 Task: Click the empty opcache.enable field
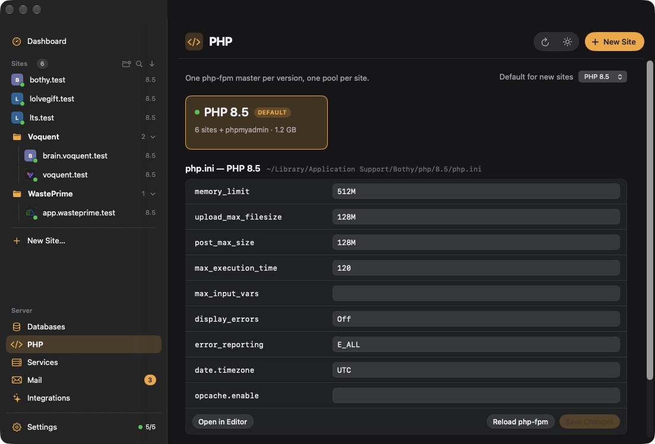[476, 395]
